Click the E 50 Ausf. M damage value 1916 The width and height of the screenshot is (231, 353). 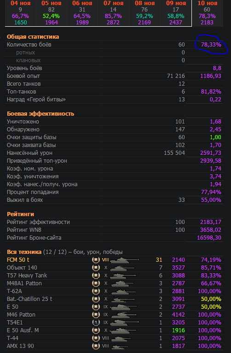point(179,330)
